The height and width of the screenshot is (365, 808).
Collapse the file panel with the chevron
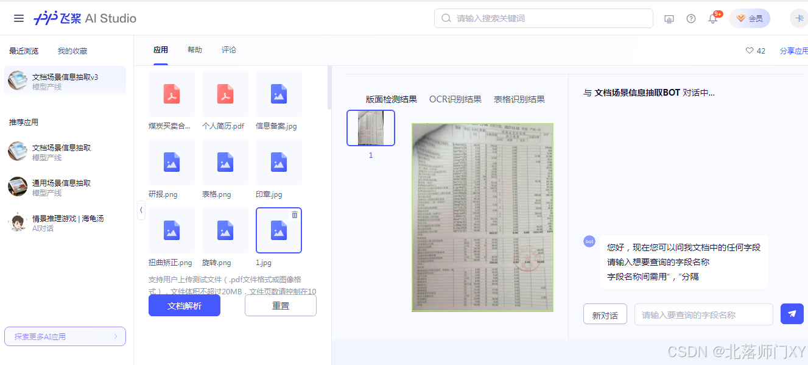coord(141,210)
